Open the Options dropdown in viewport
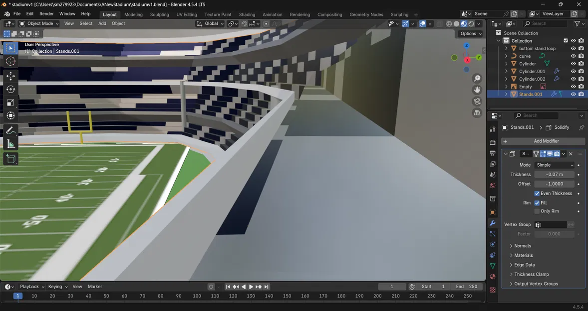Screen dimensions: 588x311 coord(471,34)
